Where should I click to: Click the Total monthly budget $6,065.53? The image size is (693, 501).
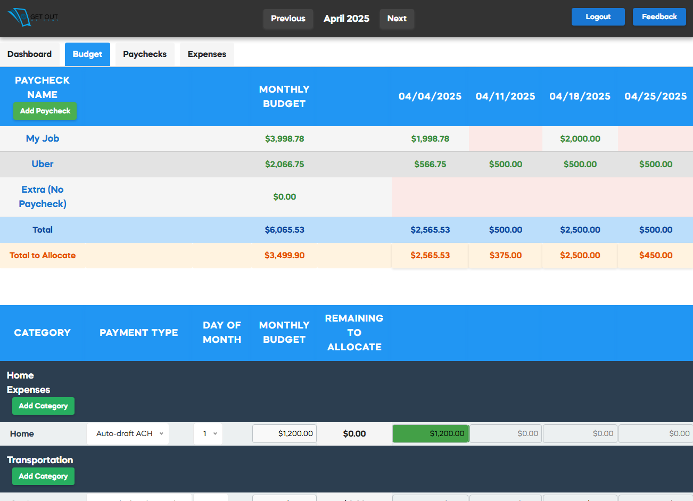coord(285,230)
